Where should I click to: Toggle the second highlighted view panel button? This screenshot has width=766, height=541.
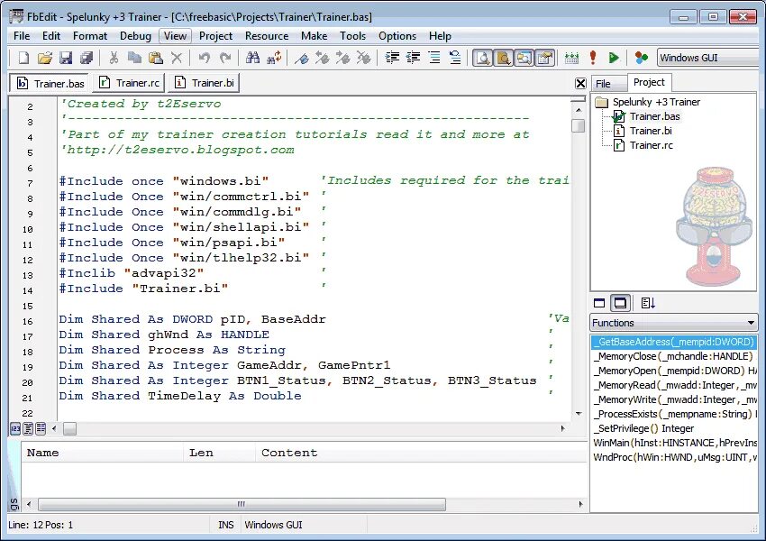coord(503,58)
